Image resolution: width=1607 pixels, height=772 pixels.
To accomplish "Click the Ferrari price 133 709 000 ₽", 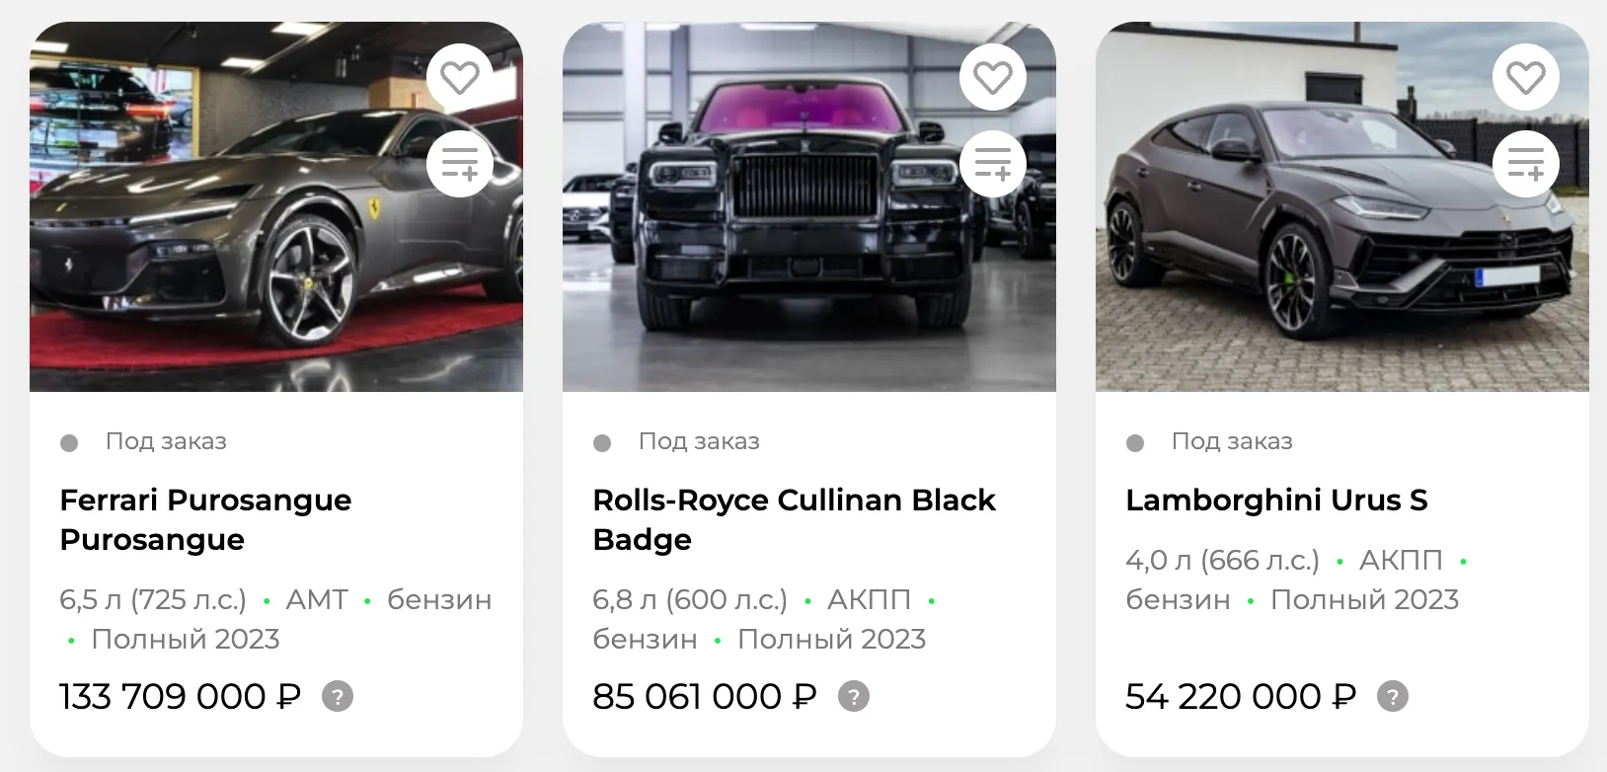I will pos(180,697).
